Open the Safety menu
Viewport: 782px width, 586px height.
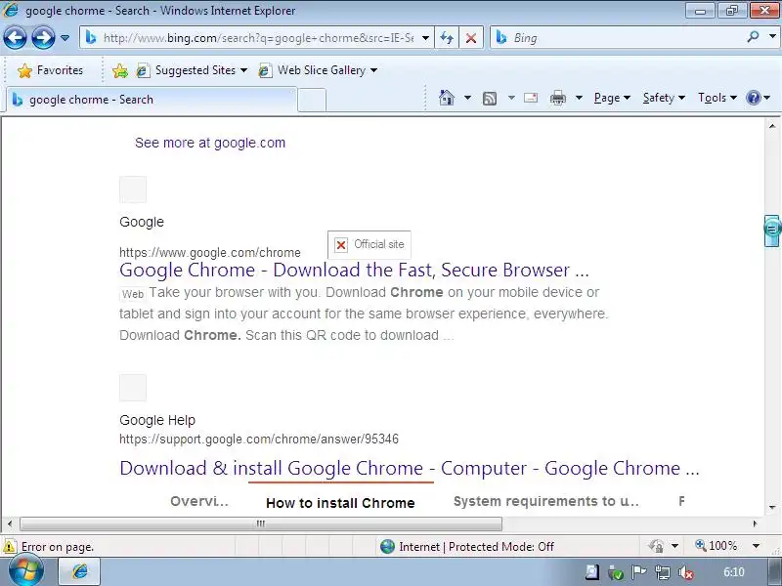664,98
